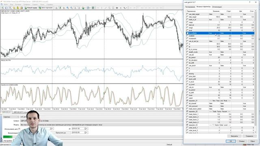
Task: Tick the lot_multiplier row checkbox
Action: pos(188,33)
